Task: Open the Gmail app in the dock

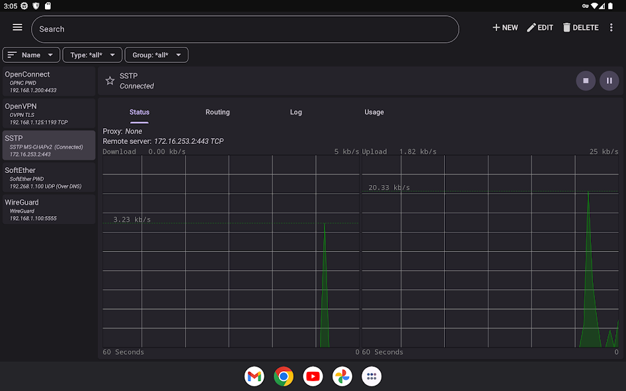Action: pyautogui.click(x=254, y=376)
